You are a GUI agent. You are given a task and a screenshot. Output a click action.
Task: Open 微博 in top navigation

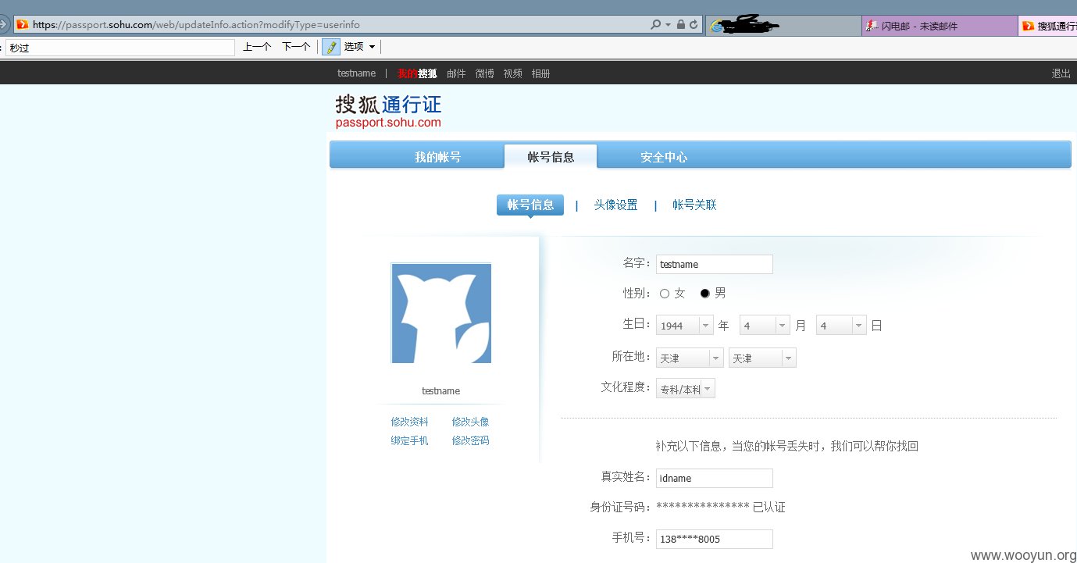click(484, 73)
